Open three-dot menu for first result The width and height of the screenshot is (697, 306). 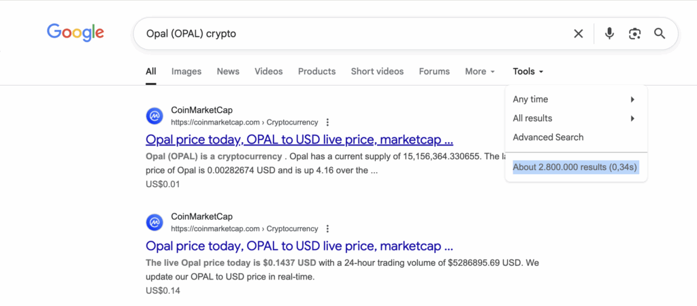click(x=327, y=122)
